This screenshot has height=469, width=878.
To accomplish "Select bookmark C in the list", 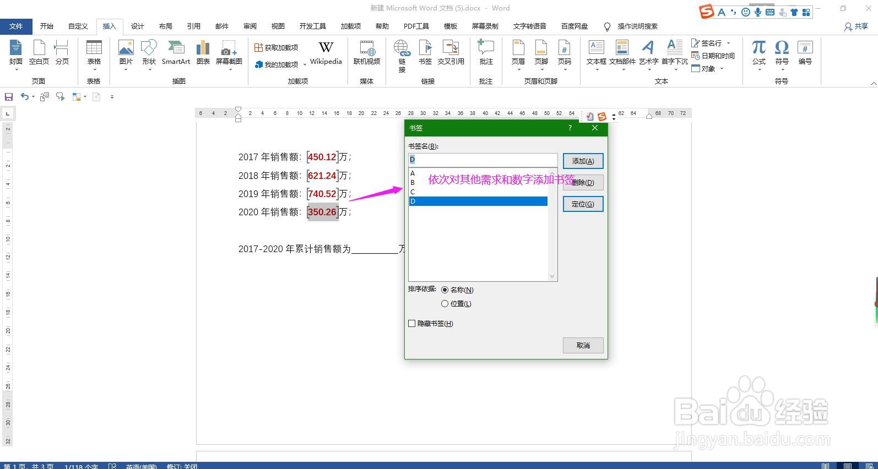I will [478, 192].
